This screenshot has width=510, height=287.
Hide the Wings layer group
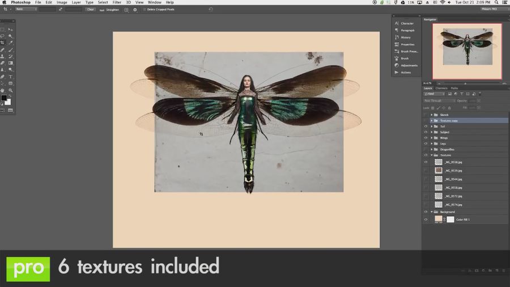[x=426, y=138]
